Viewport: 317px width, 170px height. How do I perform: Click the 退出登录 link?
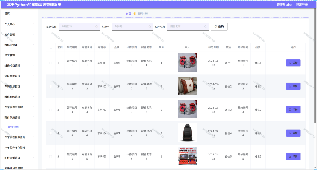coord(302,5)
